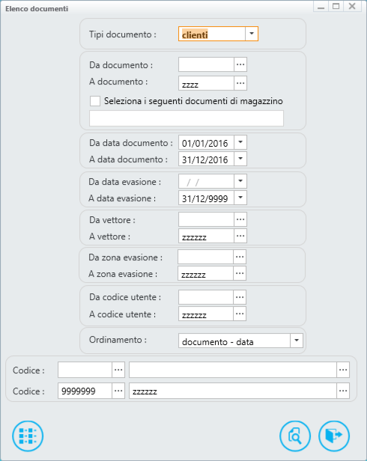Screen dimensions: 367x461
Task: Expand the Ordinamento dropdown
Action: 297,341
